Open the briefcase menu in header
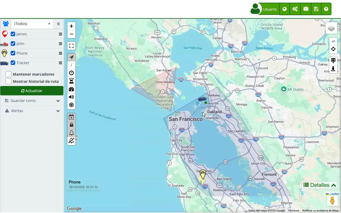Screen dimensions: 341x213 pyautogui.click(x=306, y=9)
